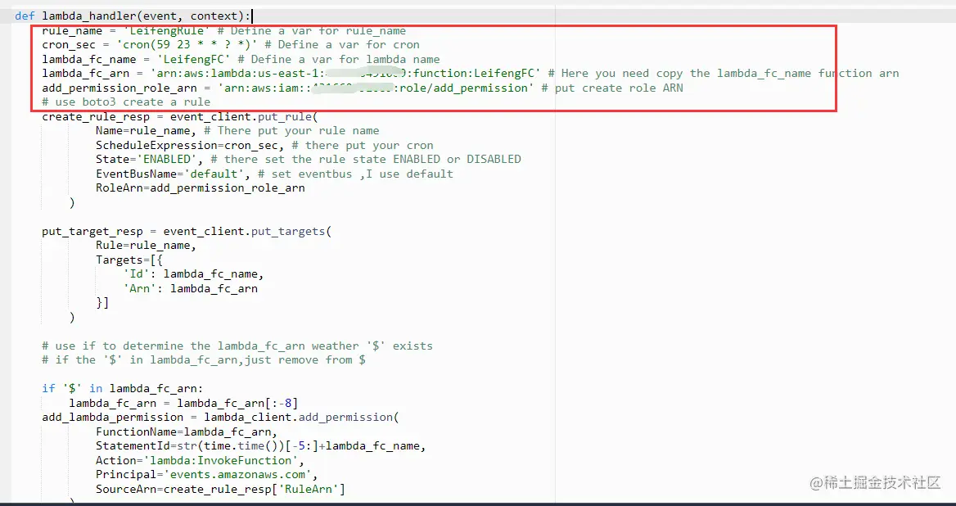Click comment 'just remove from $'

(304, 359)
